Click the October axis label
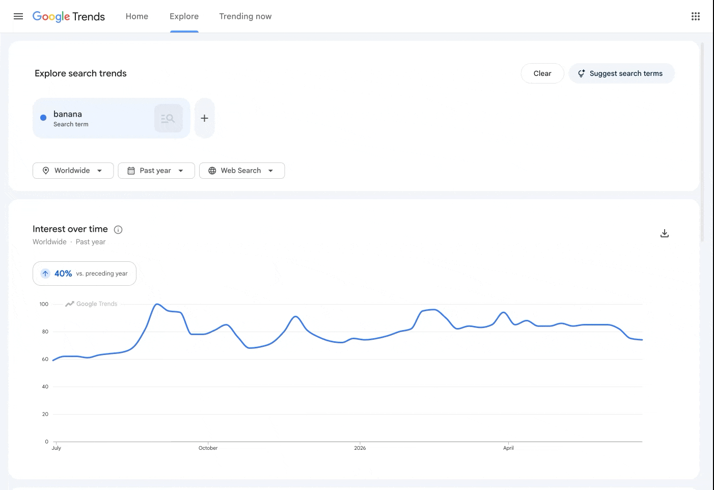 pos(208,448)
